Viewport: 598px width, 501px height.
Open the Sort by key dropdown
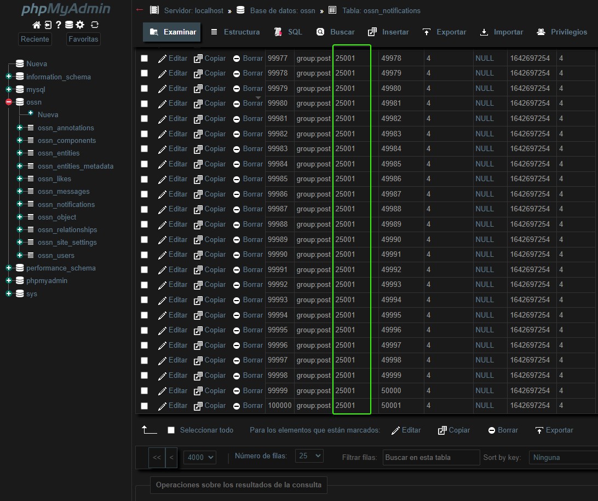click(563, 457)
